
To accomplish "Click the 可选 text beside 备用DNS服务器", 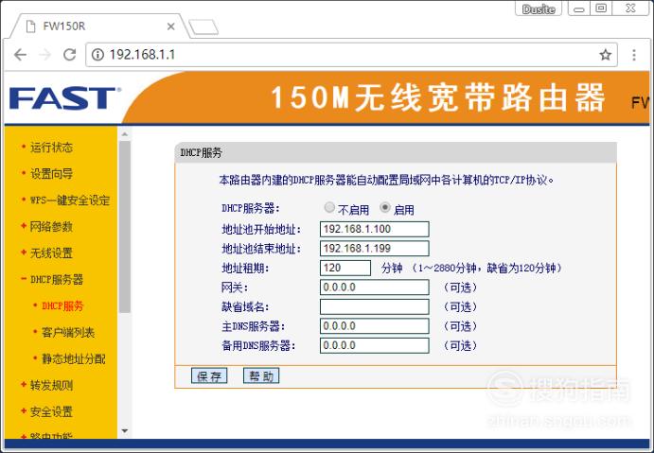I will coord(461,345).
